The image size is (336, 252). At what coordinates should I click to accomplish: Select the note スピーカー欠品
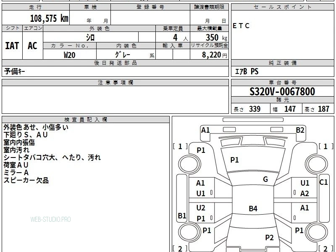click(26, 180)
